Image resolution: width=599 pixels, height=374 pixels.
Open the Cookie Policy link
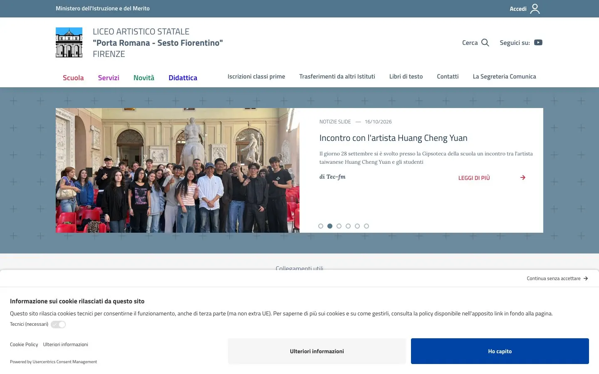24,344
